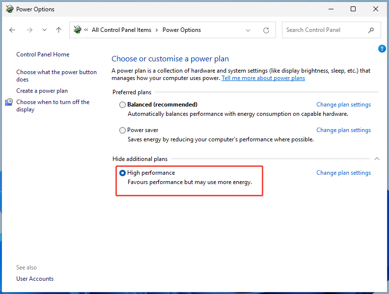The width and height of the screenshot is (389, 294).
Task: Click the Refresh icon in address bar
Action: pyautogui.click(x=266, y=30)
